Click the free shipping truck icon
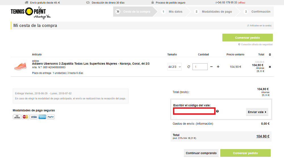 pos(26,3)
